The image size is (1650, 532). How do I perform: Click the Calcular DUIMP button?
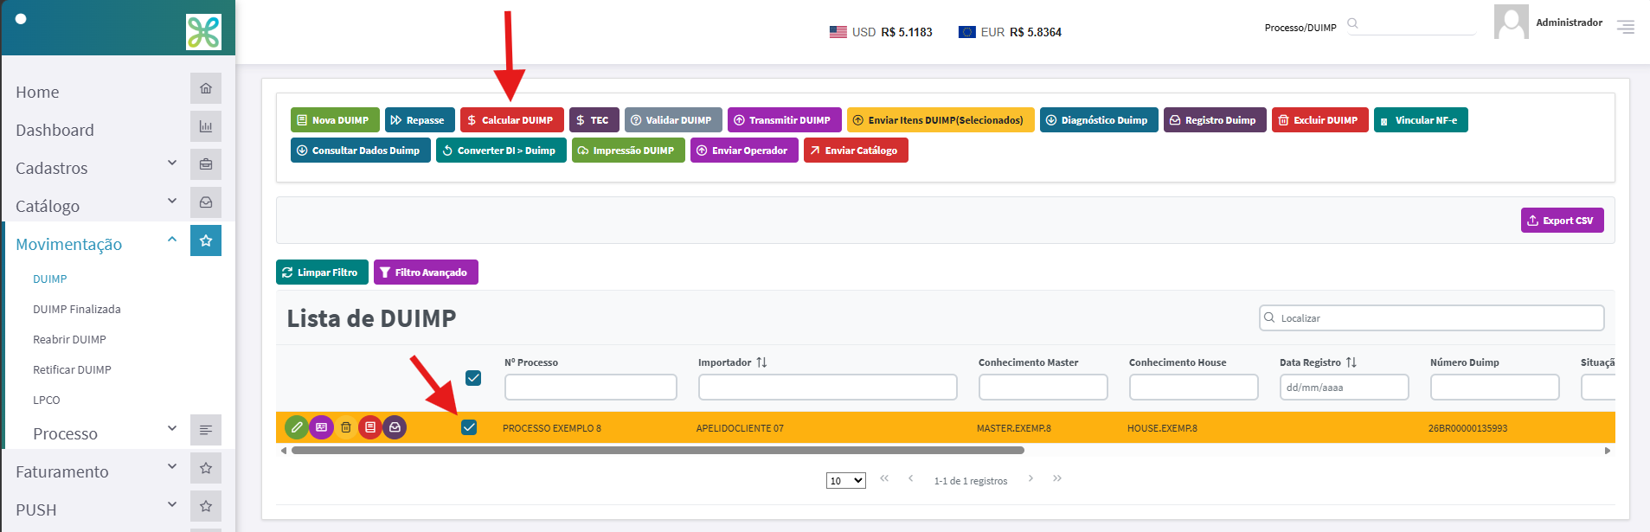[512, 120]
